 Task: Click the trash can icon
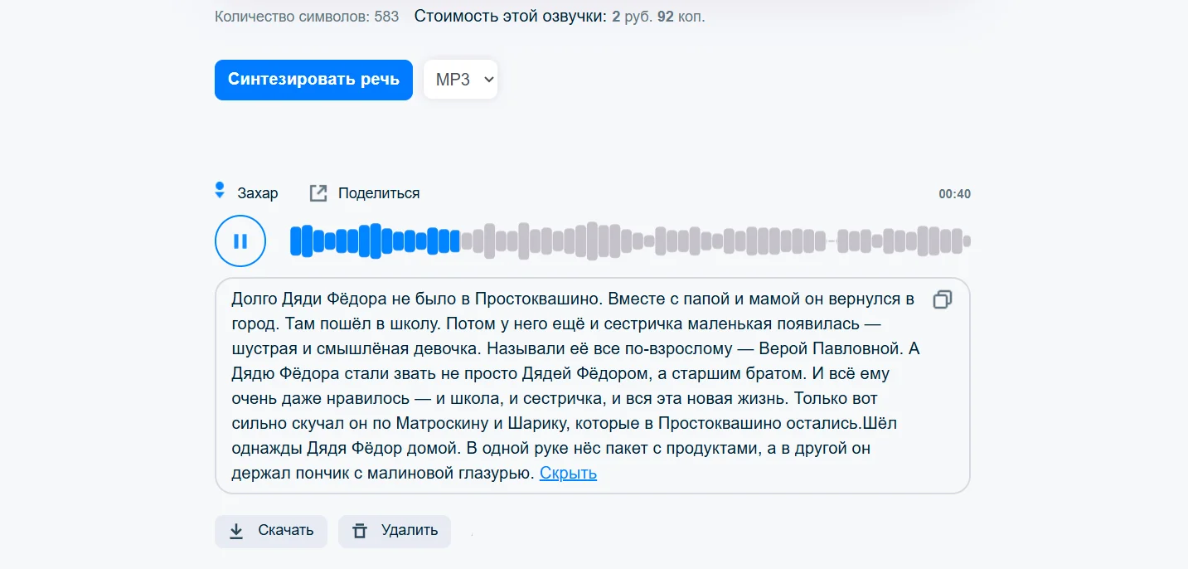pyautogui.click(x=360, y=531)
